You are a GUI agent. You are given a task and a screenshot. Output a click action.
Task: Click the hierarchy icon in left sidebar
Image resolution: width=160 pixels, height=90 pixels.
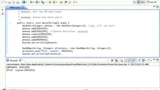[2, 14]
